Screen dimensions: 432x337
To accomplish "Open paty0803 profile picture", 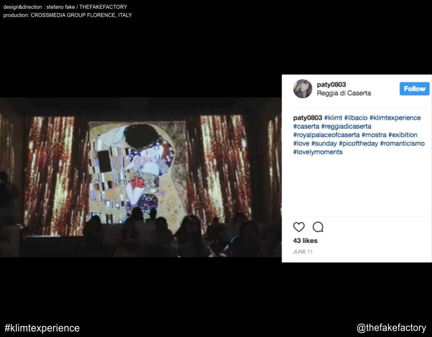I will point(303,89).
